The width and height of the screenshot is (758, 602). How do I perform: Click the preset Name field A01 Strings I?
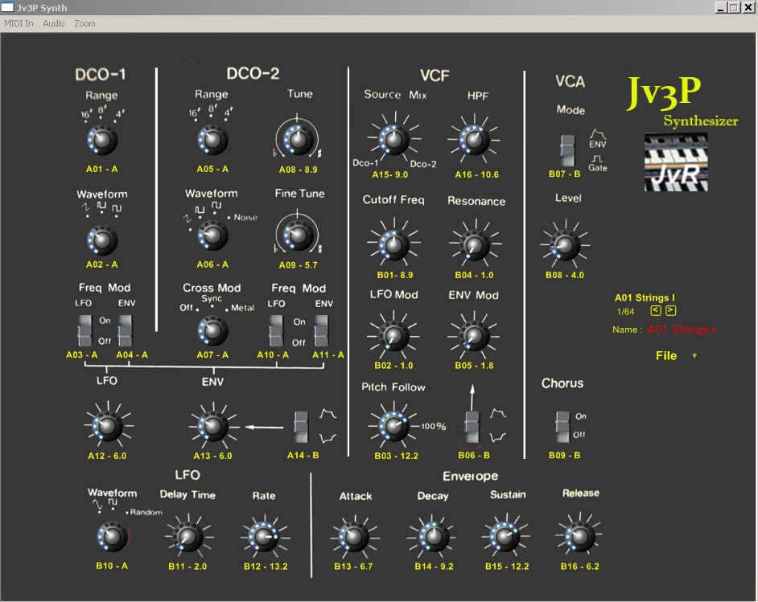pyautogui.click(x=681, y=330)
